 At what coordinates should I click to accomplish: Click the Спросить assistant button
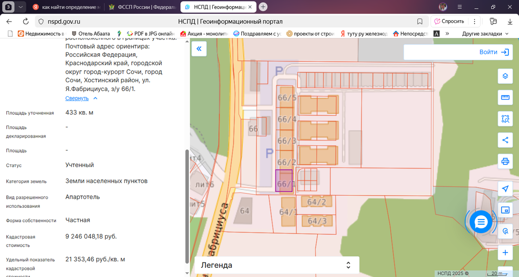point(449,21)
